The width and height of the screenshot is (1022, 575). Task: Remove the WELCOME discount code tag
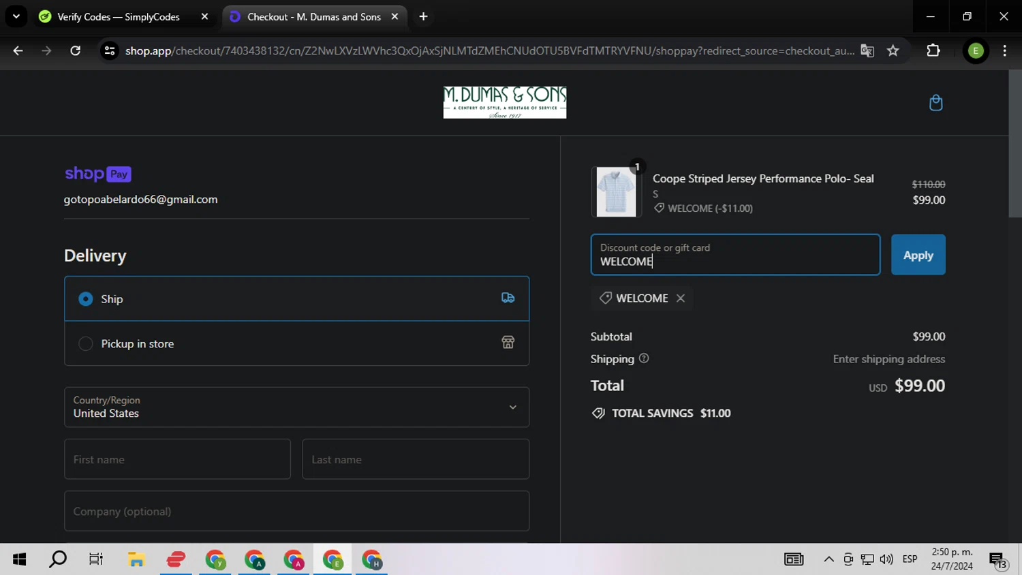[x=680, y=298]
